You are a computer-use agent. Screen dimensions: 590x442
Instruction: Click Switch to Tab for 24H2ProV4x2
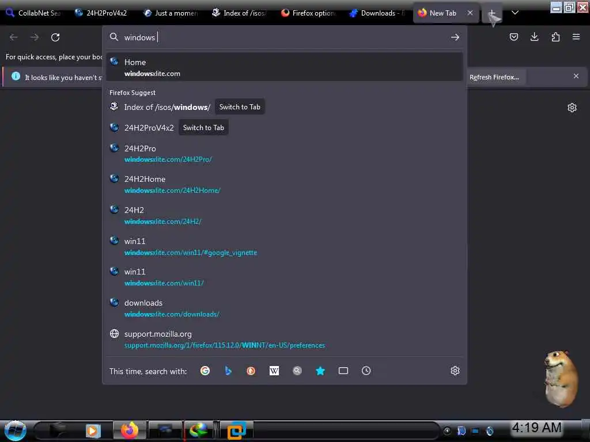point(203,128)
